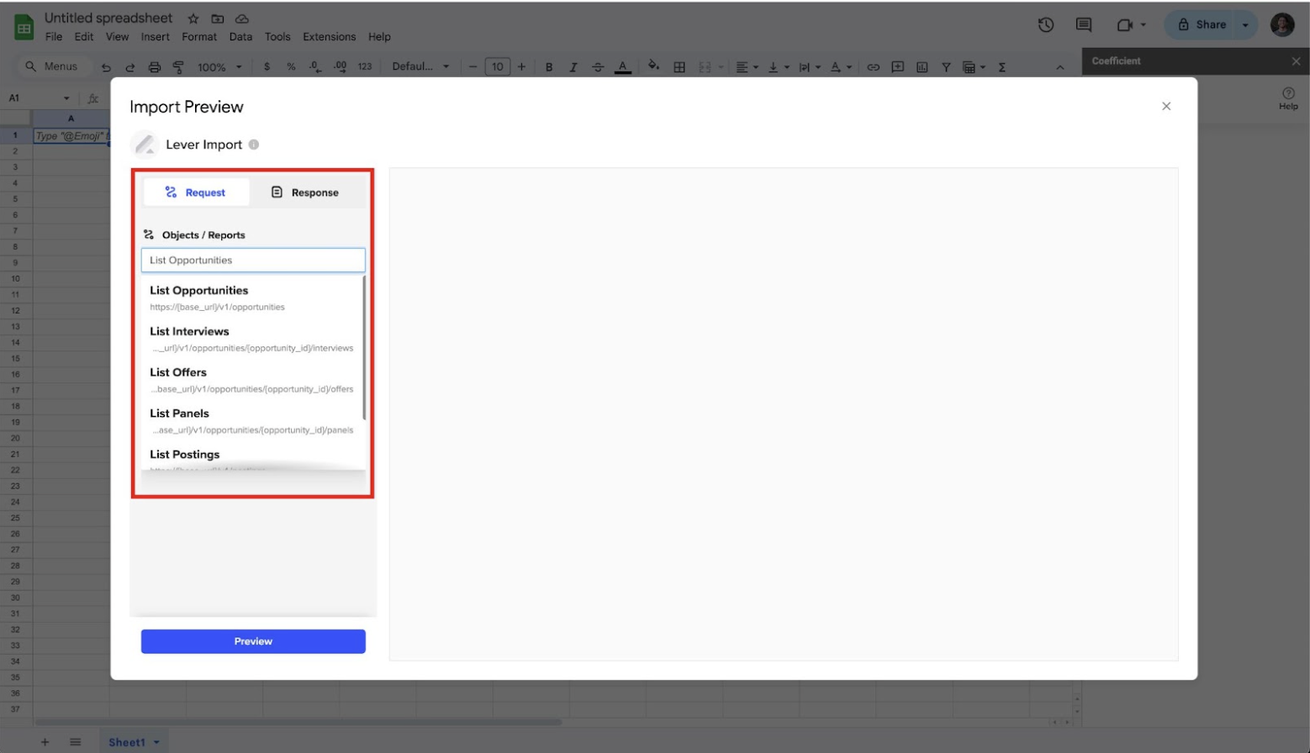Collapse the toolbar header with chevron
Image resolution: width=1310 pixels, height=753 pixels.
click(1059, 67)
